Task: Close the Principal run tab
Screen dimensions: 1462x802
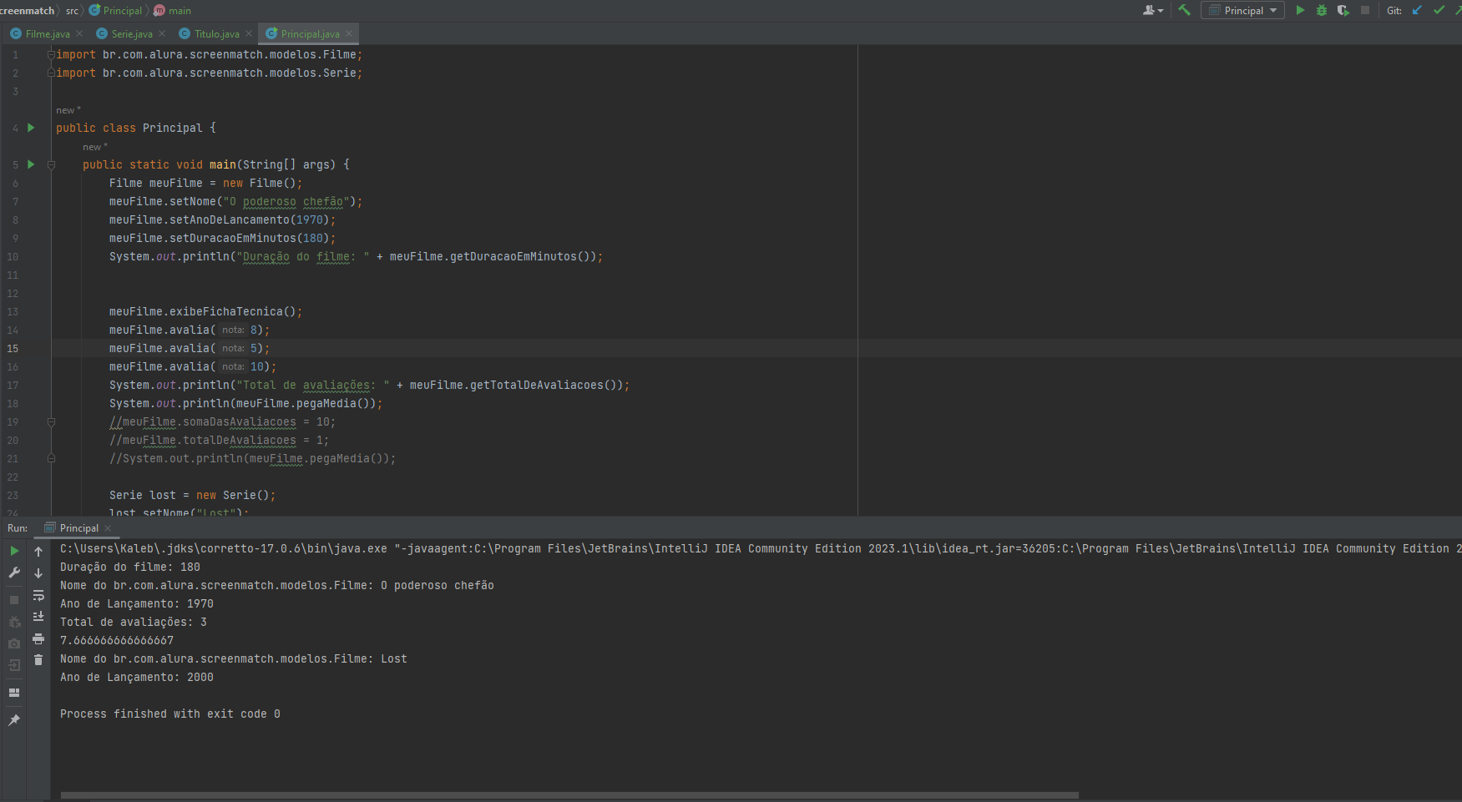Action: click(108, 528)
